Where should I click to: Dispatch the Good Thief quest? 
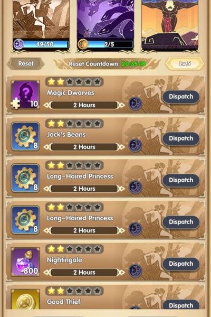181,304
